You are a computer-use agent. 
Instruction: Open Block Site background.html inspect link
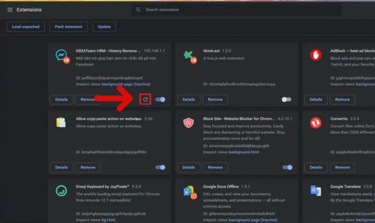243,152
